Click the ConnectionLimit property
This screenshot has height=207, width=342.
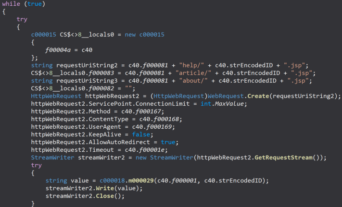click(x=163, y=104)
